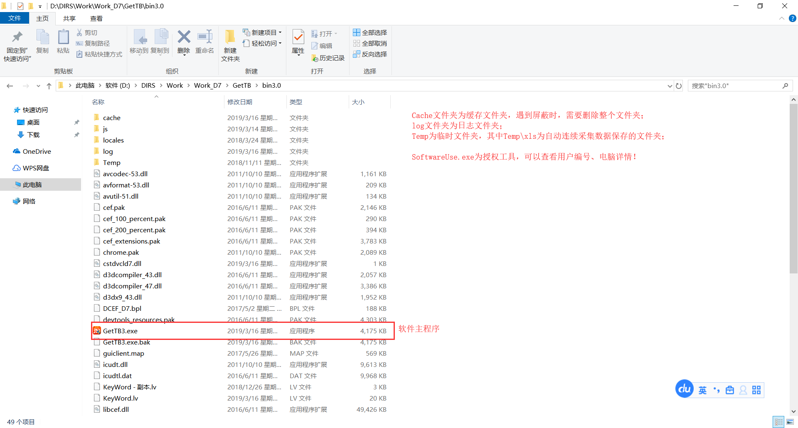Expand the Easy Access (轻松访问) dropdown
The image size is (798, 428).
click(280, 43)
